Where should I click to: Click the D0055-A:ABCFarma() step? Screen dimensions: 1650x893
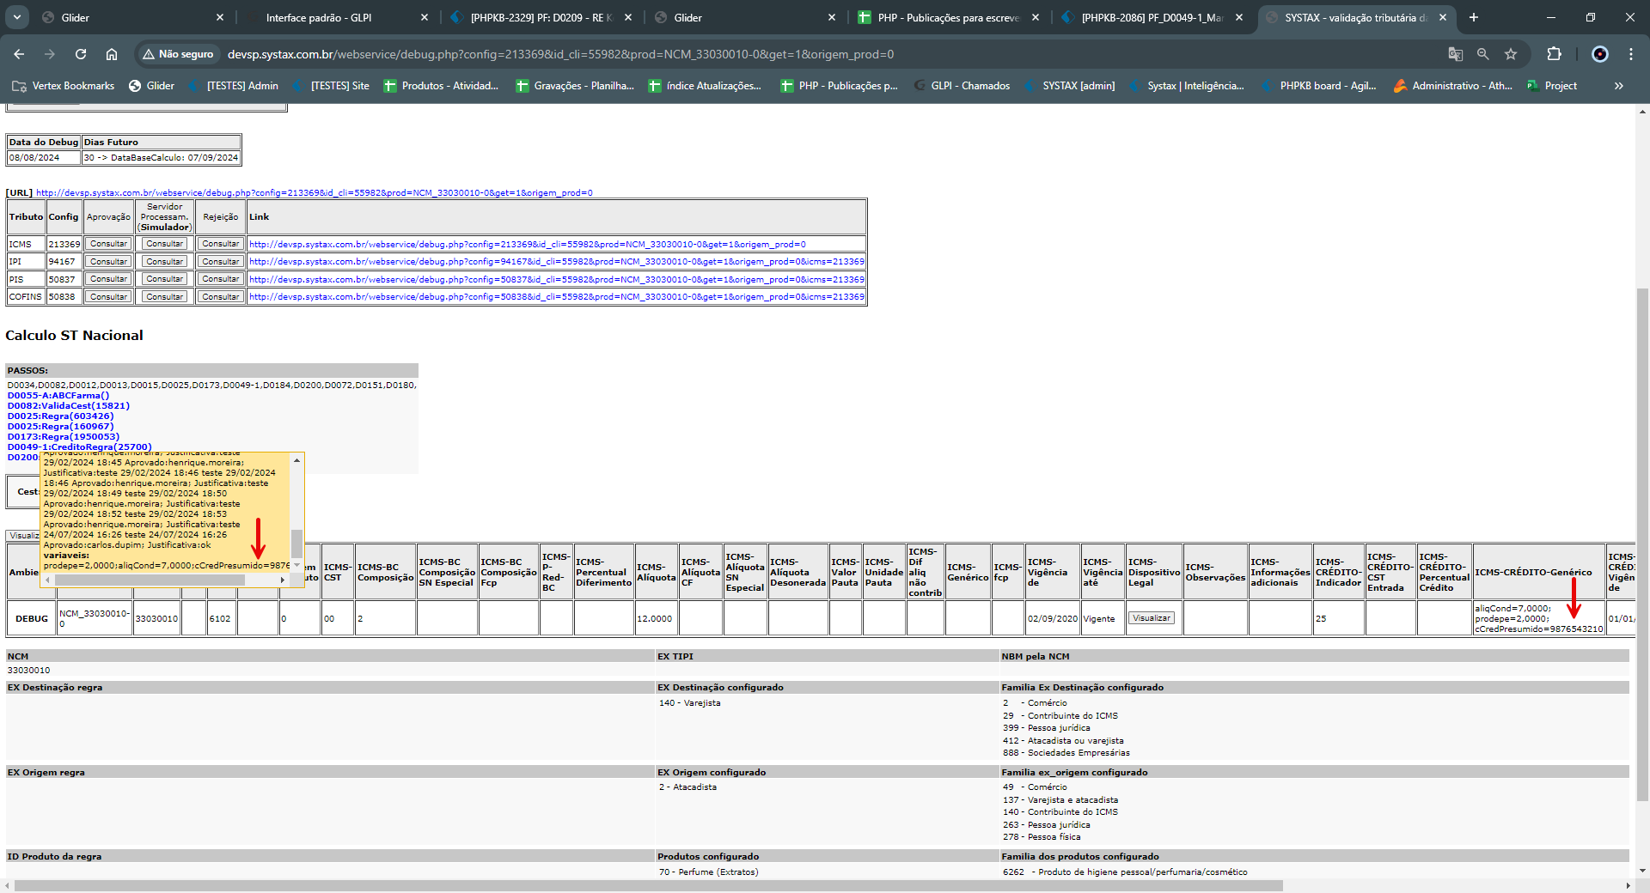[x=58, y=396]
